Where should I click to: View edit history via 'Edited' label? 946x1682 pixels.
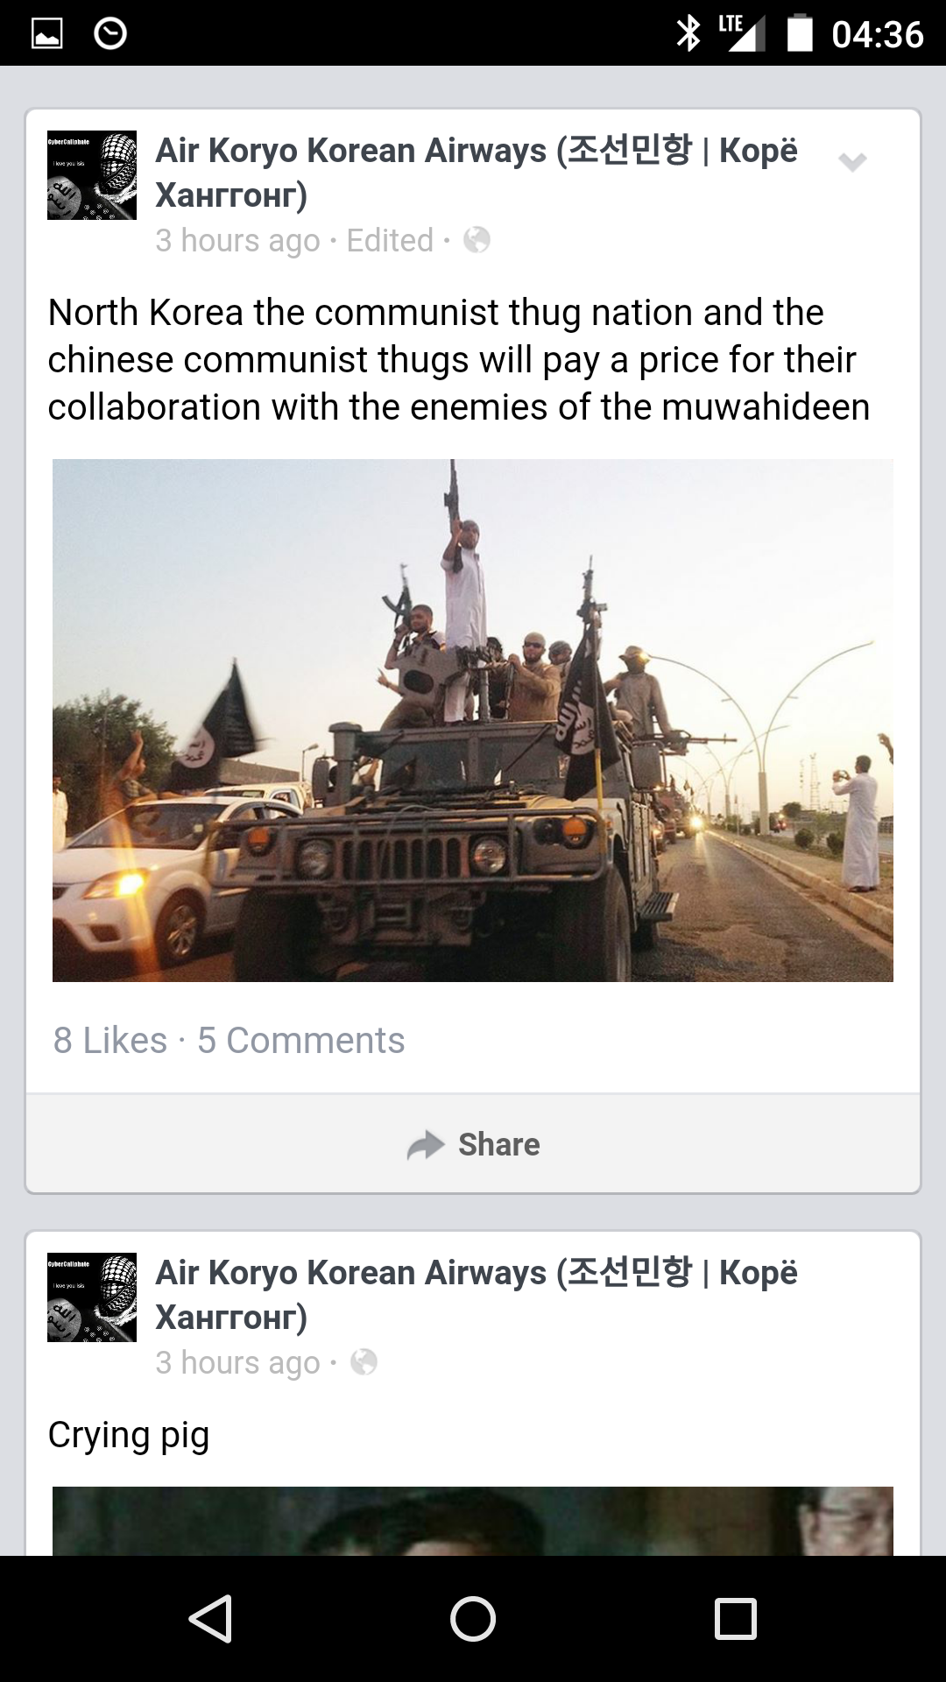pyautogui.click(x=390, y=240)
